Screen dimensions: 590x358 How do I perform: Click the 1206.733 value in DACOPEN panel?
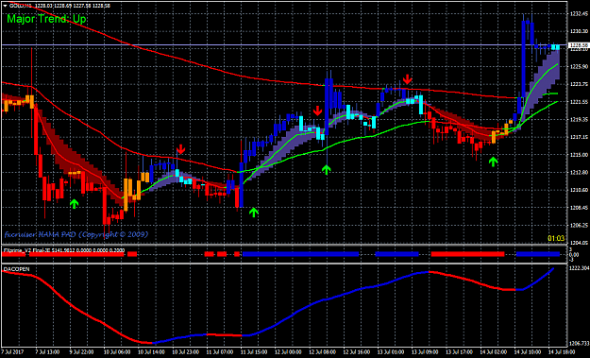coord(580,344)
